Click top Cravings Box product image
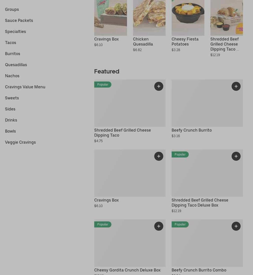The height and width of the screenshot is (275, 253). point(110,18)
